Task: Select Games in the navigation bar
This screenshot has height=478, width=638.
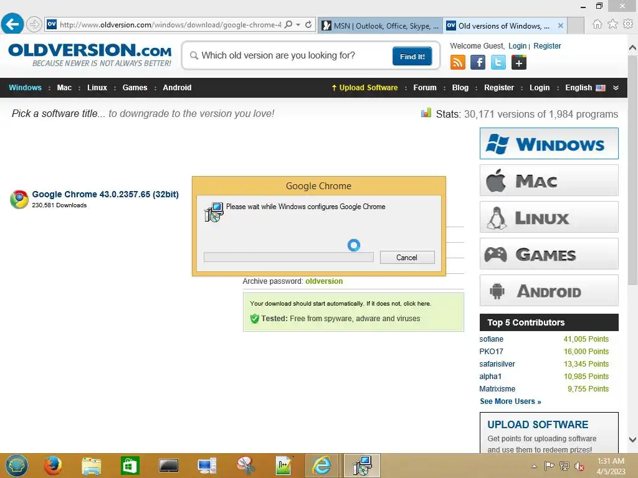Action: [135, 88]
